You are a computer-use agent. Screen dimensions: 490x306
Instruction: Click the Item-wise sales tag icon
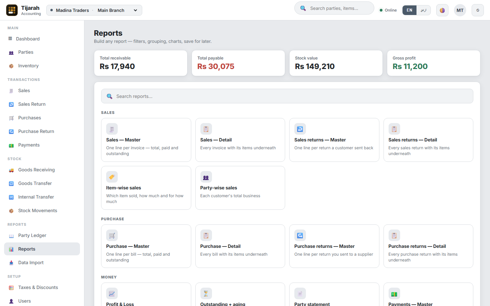[x=112, y=177]
